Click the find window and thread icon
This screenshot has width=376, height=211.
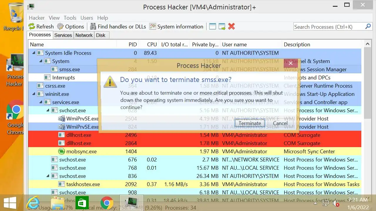(x=222, y=26)
